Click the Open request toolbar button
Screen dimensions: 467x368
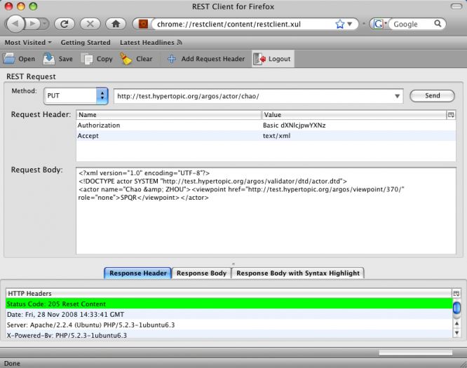(x=19, y=59)
